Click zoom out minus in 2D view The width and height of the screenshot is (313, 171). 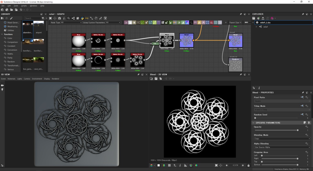point(226,165)
